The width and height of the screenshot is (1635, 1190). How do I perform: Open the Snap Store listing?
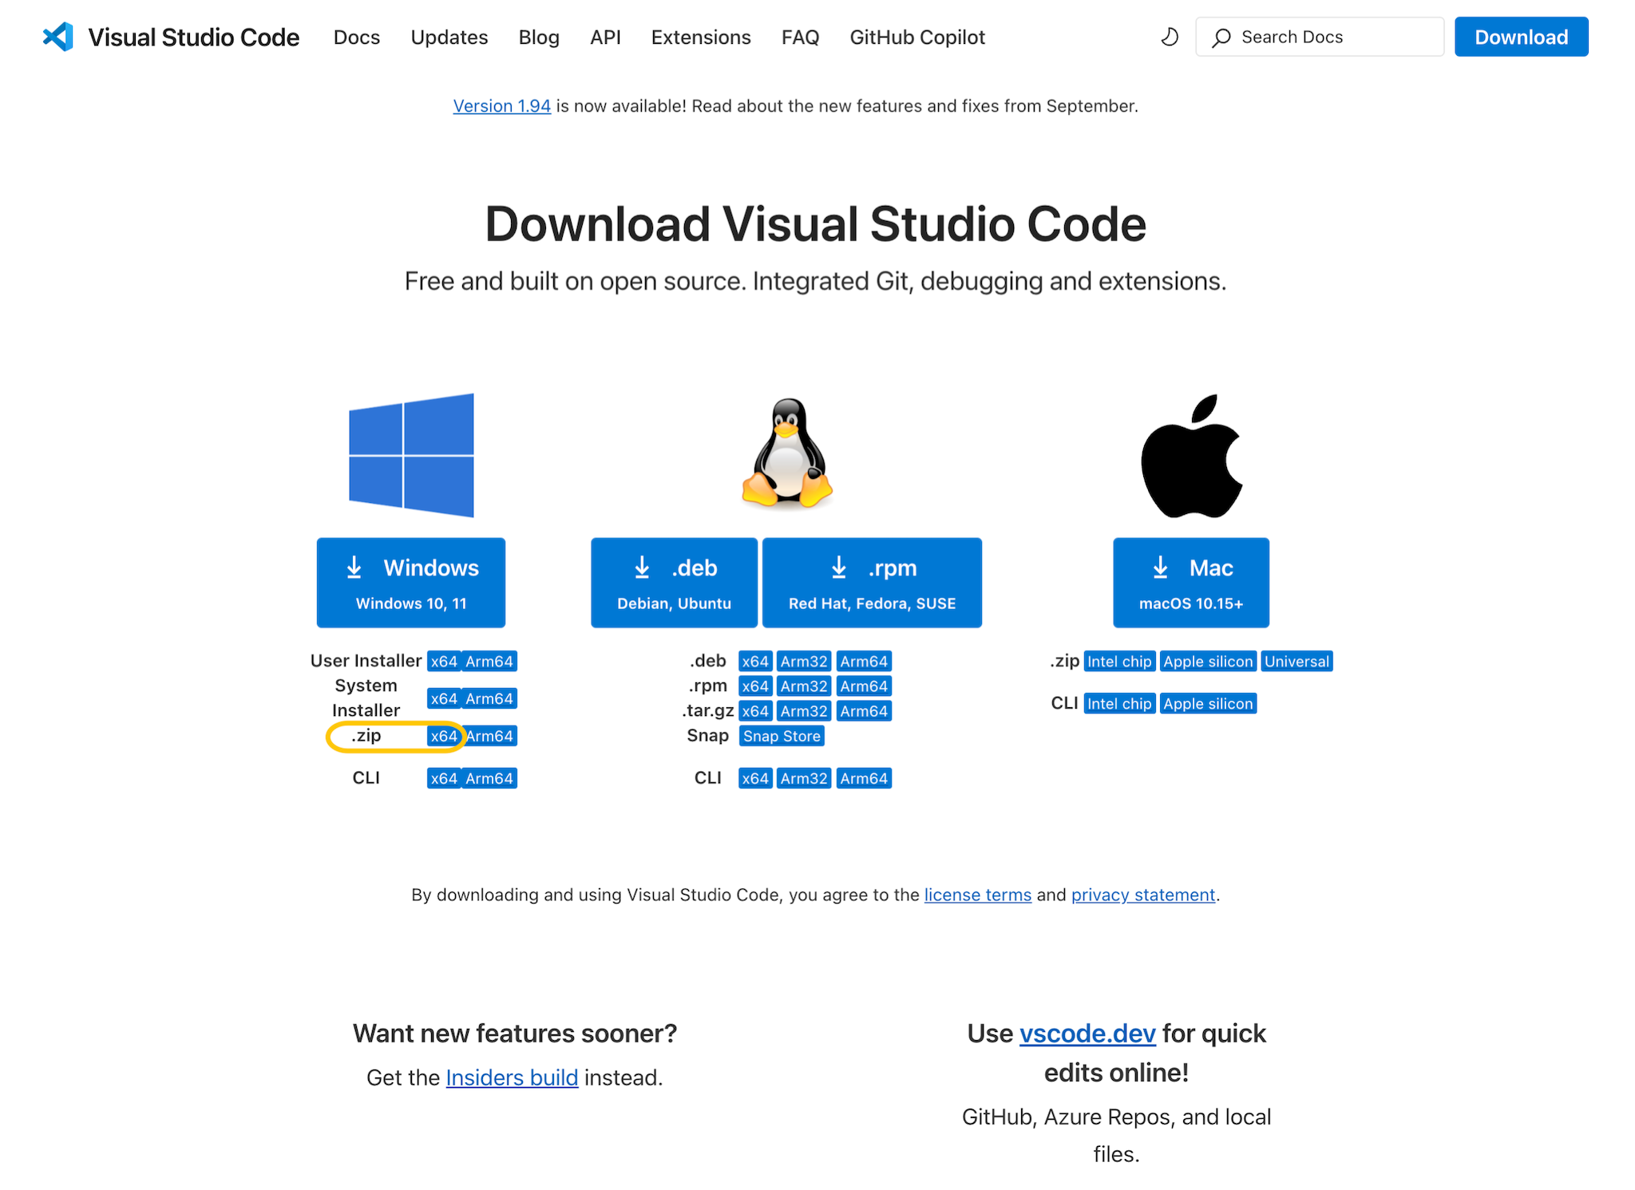coord(781,736)
